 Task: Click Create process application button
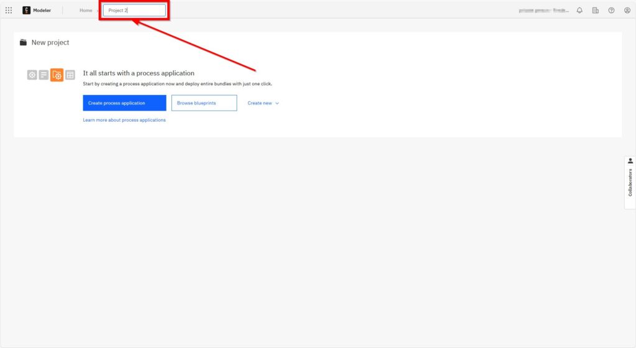click(x=124, y=103)
